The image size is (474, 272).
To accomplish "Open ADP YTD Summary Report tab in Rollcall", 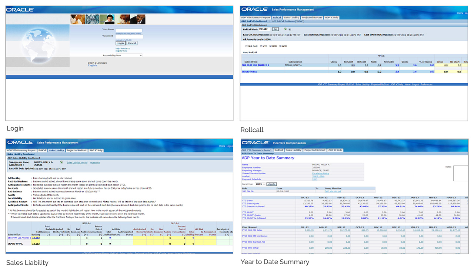I will [256, 17].
